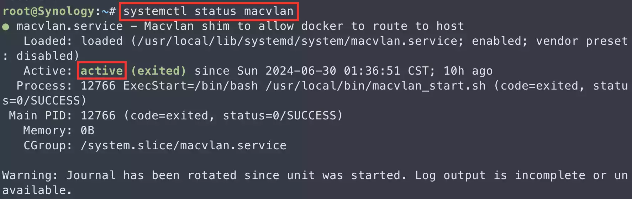This screenshot has width=632, height=199.
Task: Click the 10h ago elapsed time text
Action: point(468,71)
